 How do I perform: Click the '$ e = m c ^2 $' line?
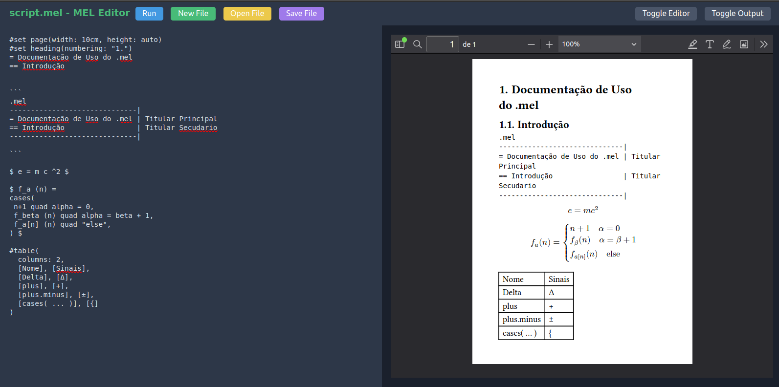(39, 172)
